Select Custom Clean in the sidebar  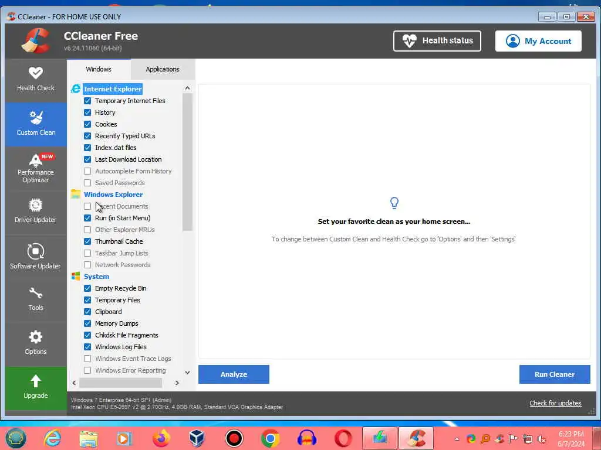(x=36, y=124)
